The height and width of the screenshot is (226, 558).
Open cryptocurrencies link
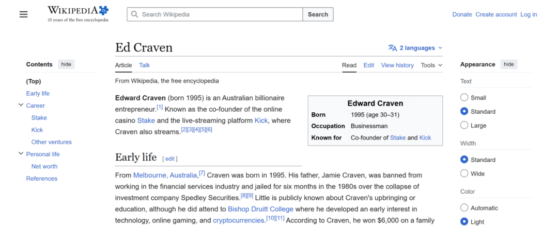239,221
